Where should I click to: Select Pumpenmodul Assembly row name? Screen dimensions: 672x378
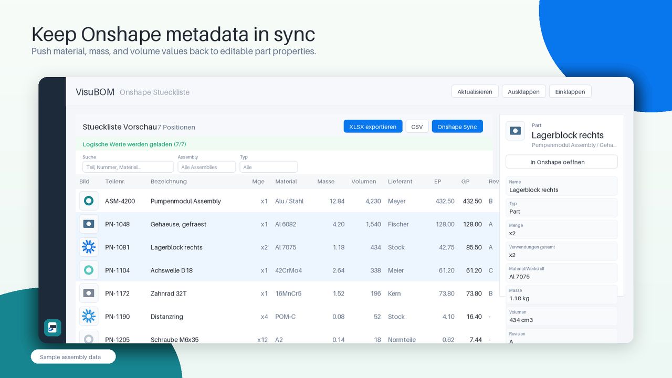(186, 201)
